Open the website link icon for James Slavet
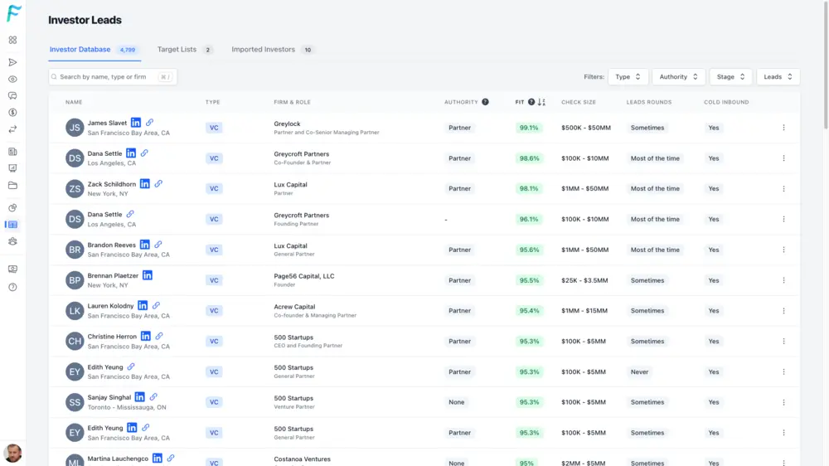Image resolution: width=829 pixels, height=466 pixels. pos(149,123)
